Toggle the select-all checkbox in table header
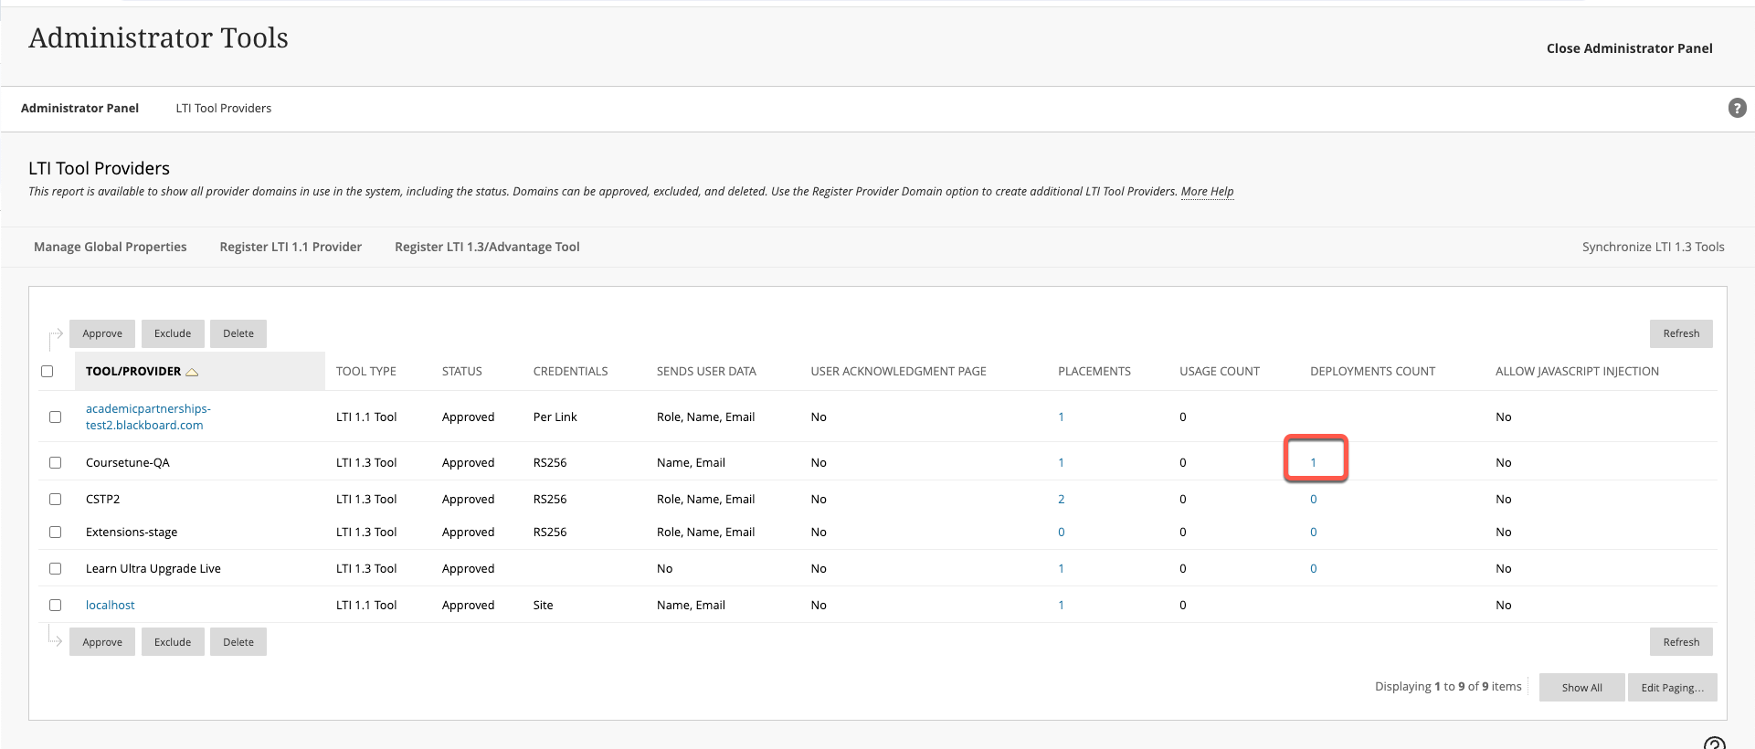This screenshot has width=1755, height=749. [x=48, y=371]
